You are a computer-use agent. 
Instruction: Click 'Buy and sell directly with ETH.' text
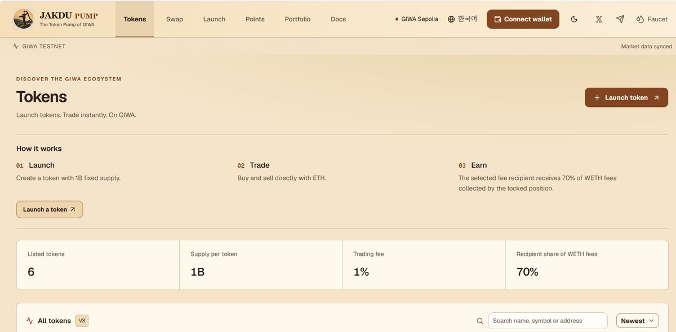282,178
